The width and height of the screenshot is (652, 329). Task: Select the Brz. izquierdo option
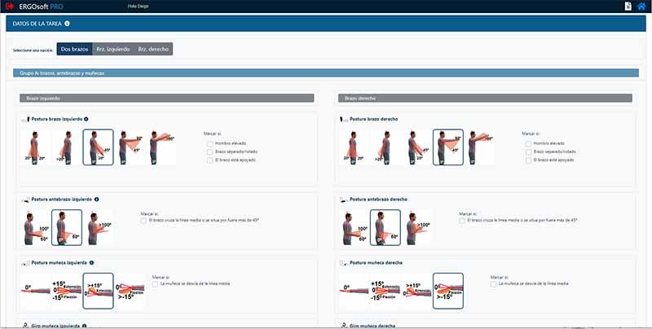pos(113,49)
